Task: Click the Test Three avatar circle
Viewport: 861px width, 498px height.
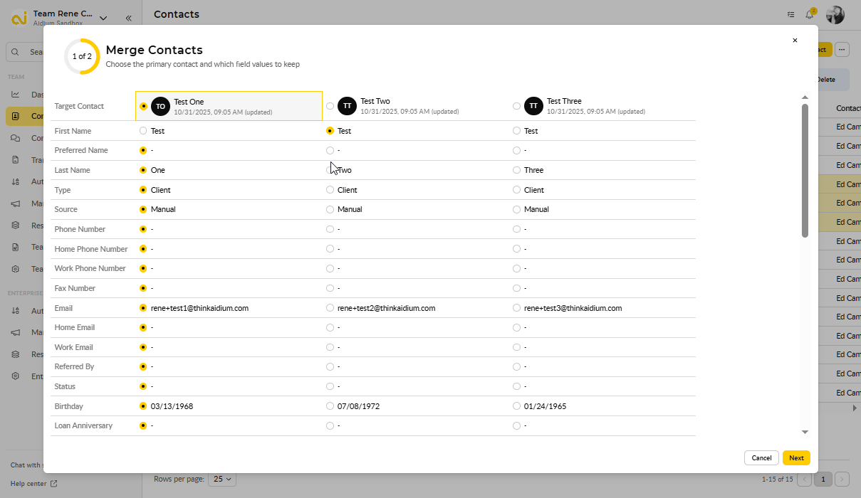Action: tap(533, 106)
